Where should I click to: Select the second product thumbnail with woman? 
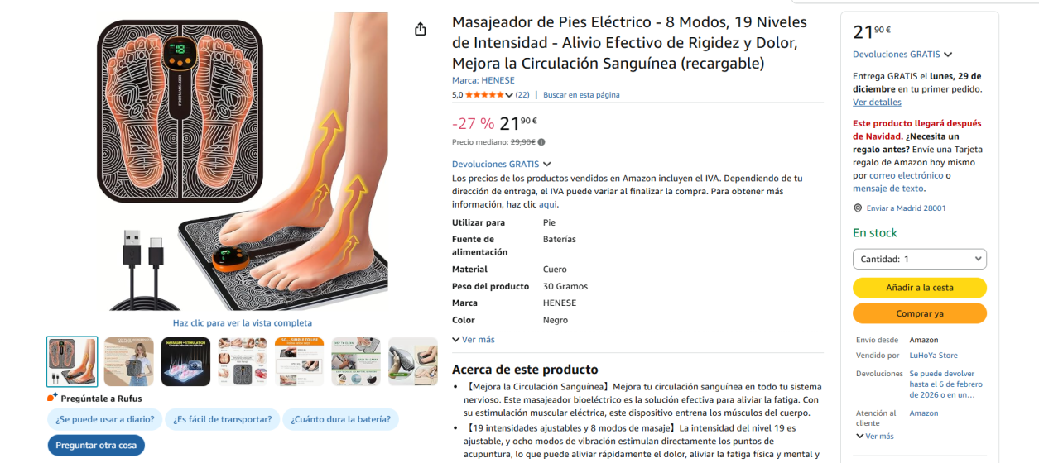128,361
